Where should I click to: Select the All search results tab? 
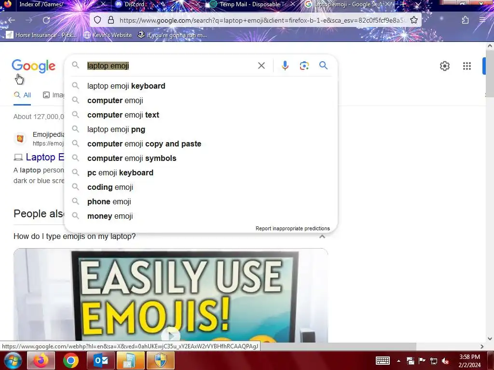[x=22, y=95]
